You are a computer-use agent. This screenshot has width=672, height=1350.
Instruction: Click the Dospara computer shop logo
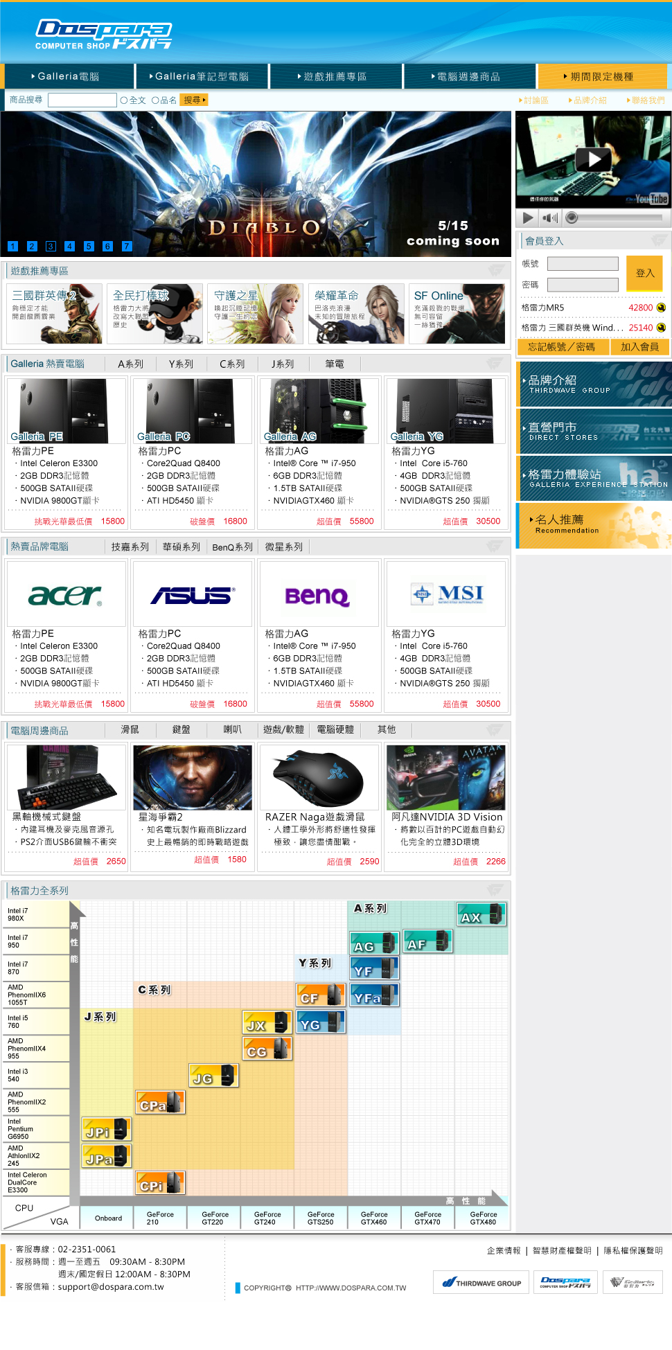point(103,35)
